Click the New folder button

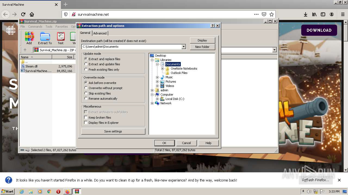tap(202, 47)
